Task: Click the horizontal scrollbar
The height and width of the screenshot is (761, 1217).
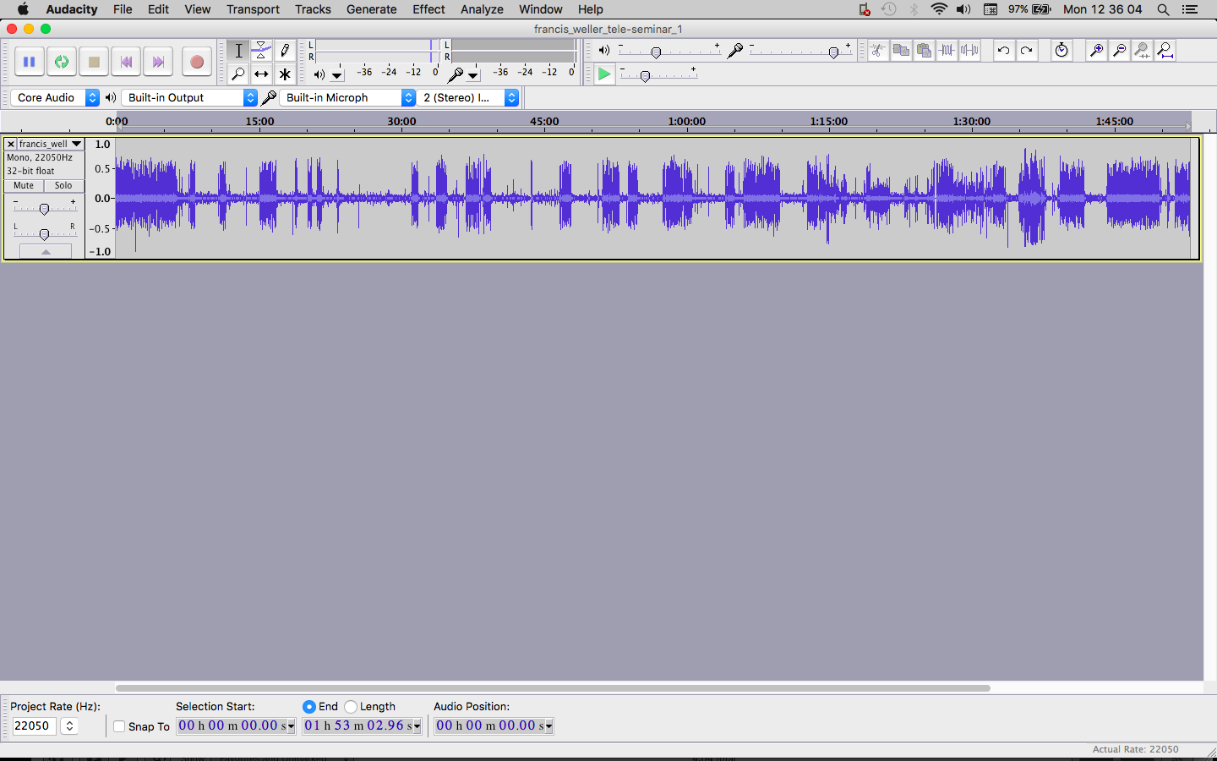Action: 553,688
